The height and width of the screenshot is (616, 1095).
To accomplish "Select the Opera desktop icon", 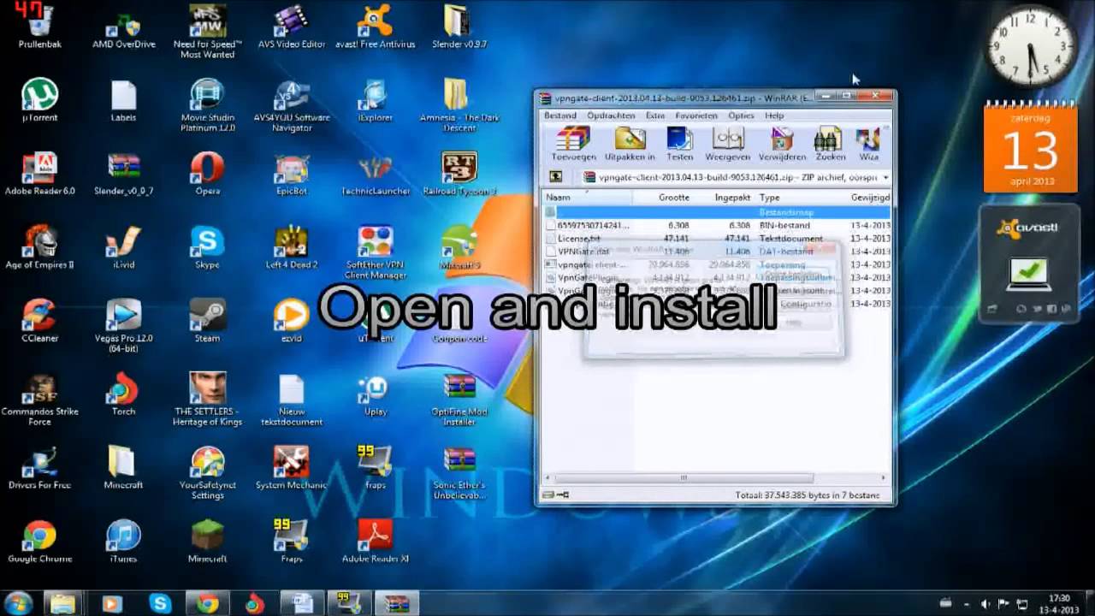I will [208, 174].
